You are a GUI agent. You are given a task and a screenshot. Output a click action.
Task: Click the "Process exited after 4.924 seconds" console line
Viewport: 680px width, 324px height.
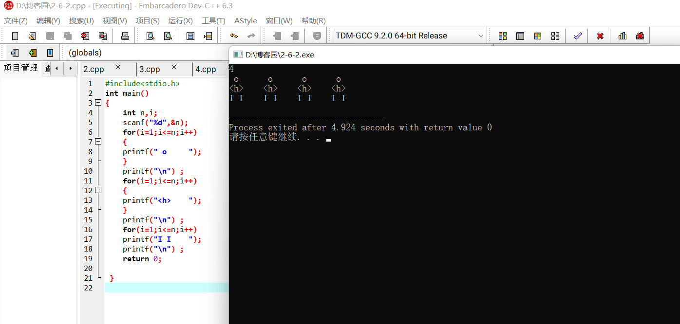[360, 127]
